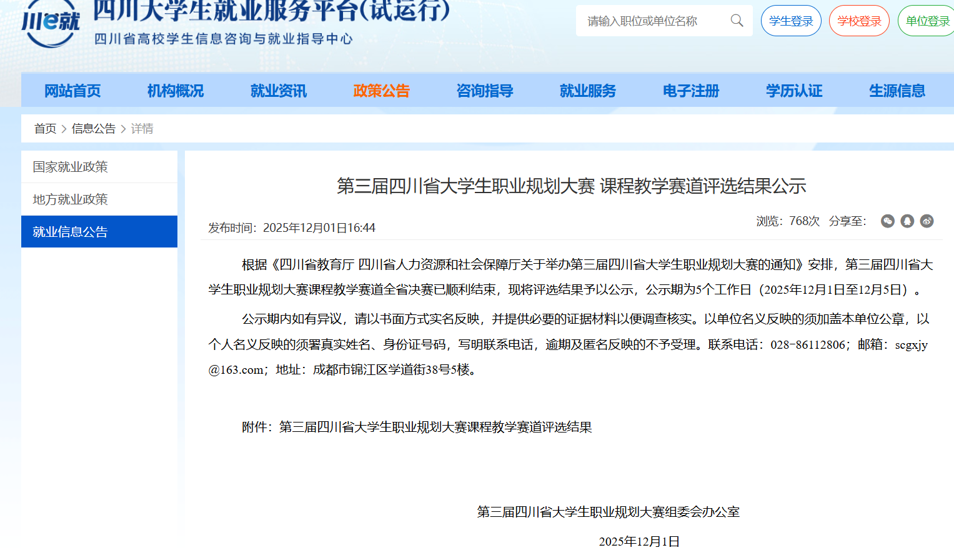
Task: Open the 学历认证 navigation menu
Action: click(794, 91)
